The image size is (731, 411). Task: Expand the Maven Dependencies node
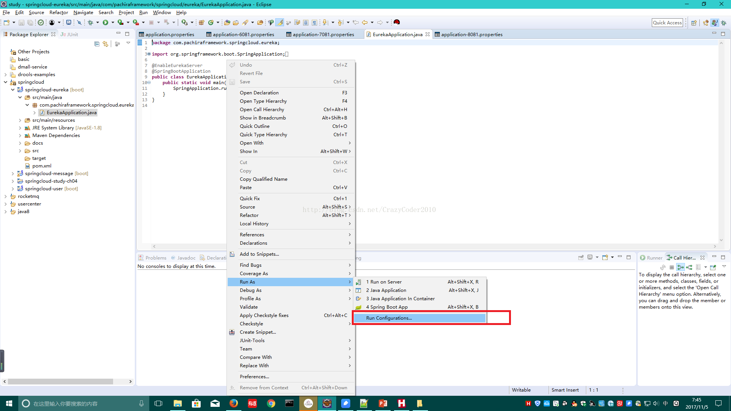tap(20, 135)
